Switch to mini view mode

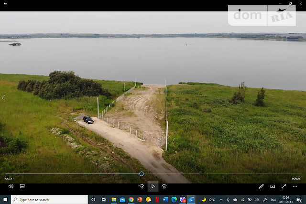click(x=273, y=186)
